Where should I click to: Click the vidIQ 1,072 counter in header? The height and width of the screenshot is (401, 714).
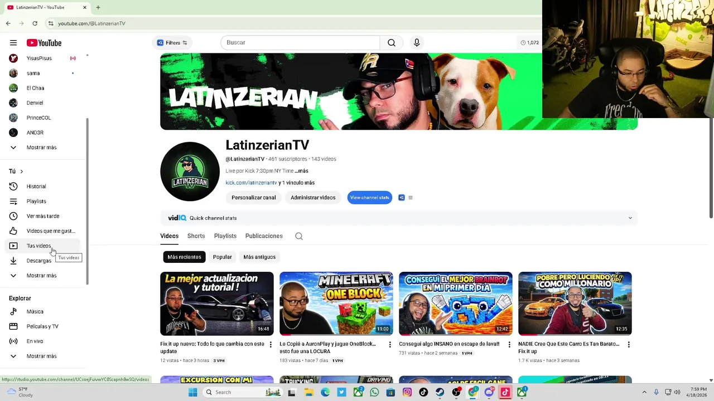coord(530,43)
